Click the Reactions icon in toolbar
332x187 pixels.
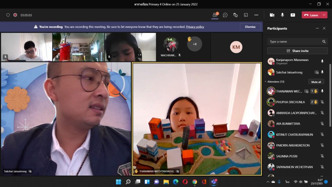point(236,15)
